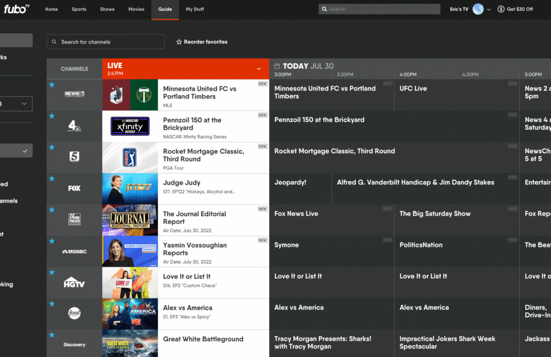Viewport: 551px width, 357px height.
Task: Click the Search for channels field
Action: coord(105,41)
